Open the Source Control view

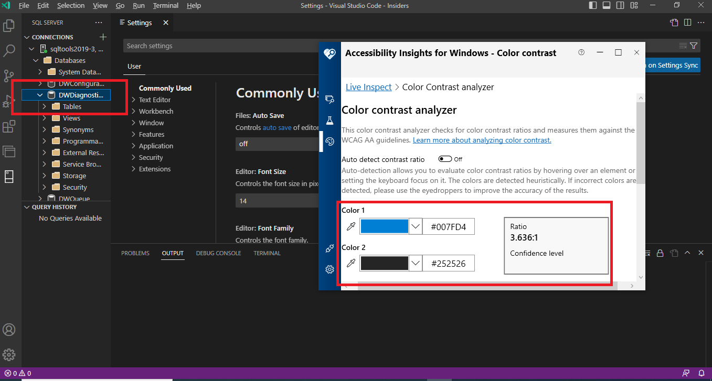[9, 75]
